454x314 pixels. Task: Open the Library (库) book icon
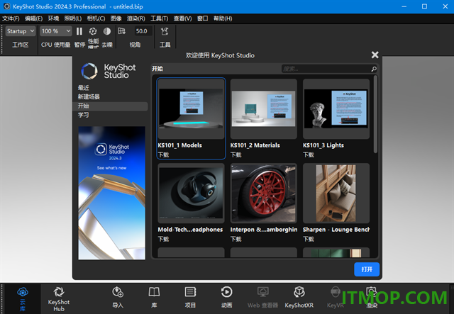(154, 292)
